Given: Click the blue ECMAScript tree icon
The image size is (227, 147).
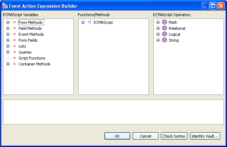Looking at the screenshot, I should tap(89, 22).
